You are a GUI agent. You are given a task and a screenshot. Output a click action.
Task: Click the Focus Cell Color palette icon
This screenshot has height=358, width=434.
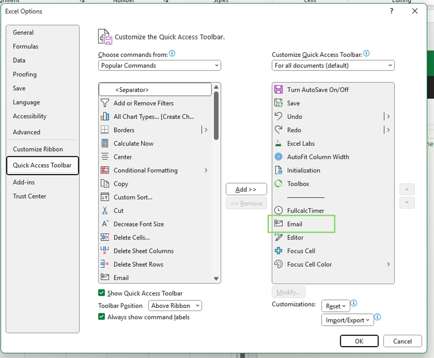coord(278,264)
